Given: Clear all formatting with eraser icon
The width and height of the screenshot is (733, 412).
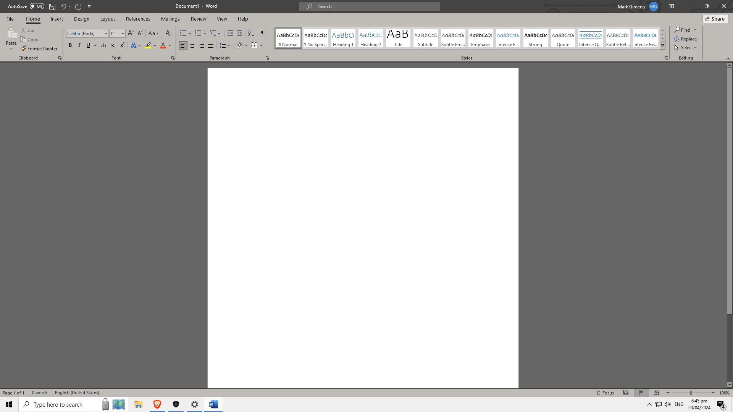Looking at the screenshot, I should [x=168, y=33].
